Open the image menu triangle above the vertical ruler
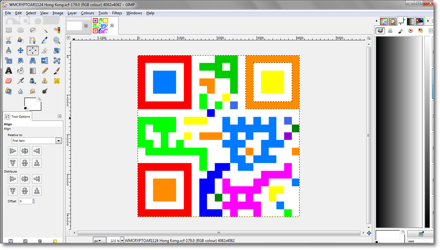The width and height of the screenshot is (440, 250). (x=68, y=37)
